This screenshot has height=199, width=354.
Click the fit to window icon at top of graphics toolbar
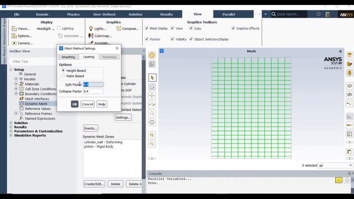pos(152,55)
